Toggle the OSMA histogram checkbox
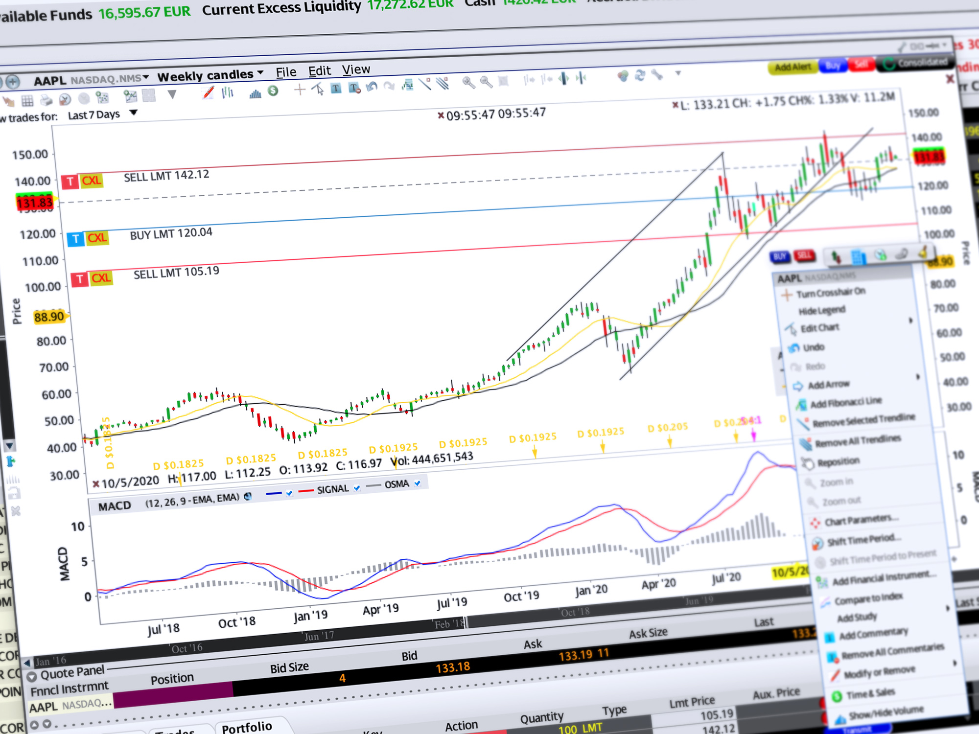 pyautogui.click(x=418, y=483)
